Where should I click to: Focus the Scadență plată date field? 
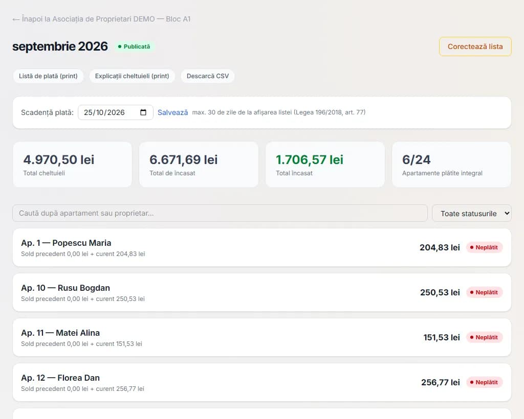click(115, 112)
